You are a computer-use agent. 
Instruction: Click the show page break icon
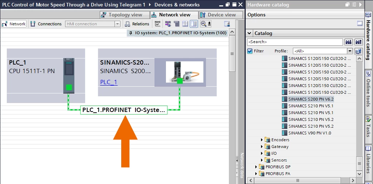pyautogui.click(x=185, y=24)
